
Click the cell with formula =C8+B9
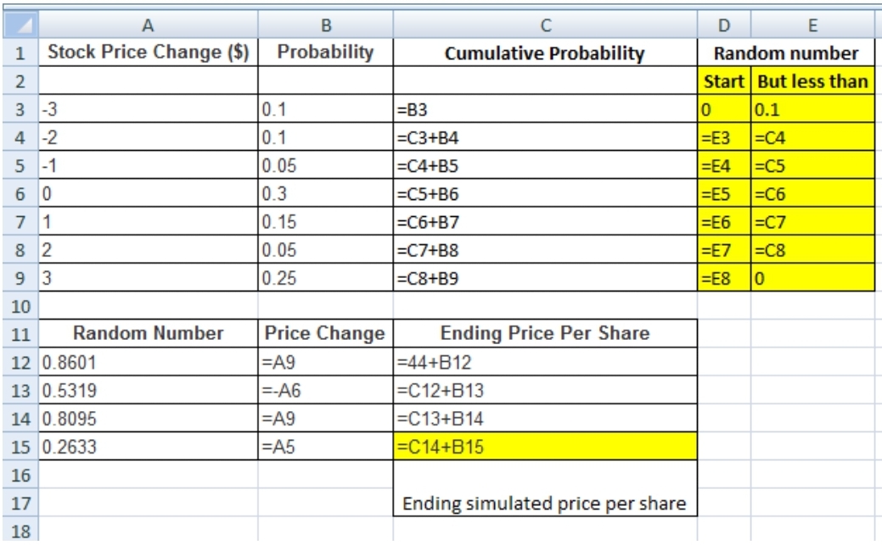[546, 275]
